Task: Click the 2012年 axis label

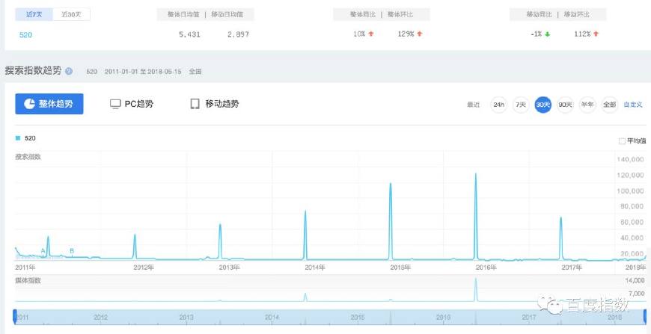Action: coord(144,267)
